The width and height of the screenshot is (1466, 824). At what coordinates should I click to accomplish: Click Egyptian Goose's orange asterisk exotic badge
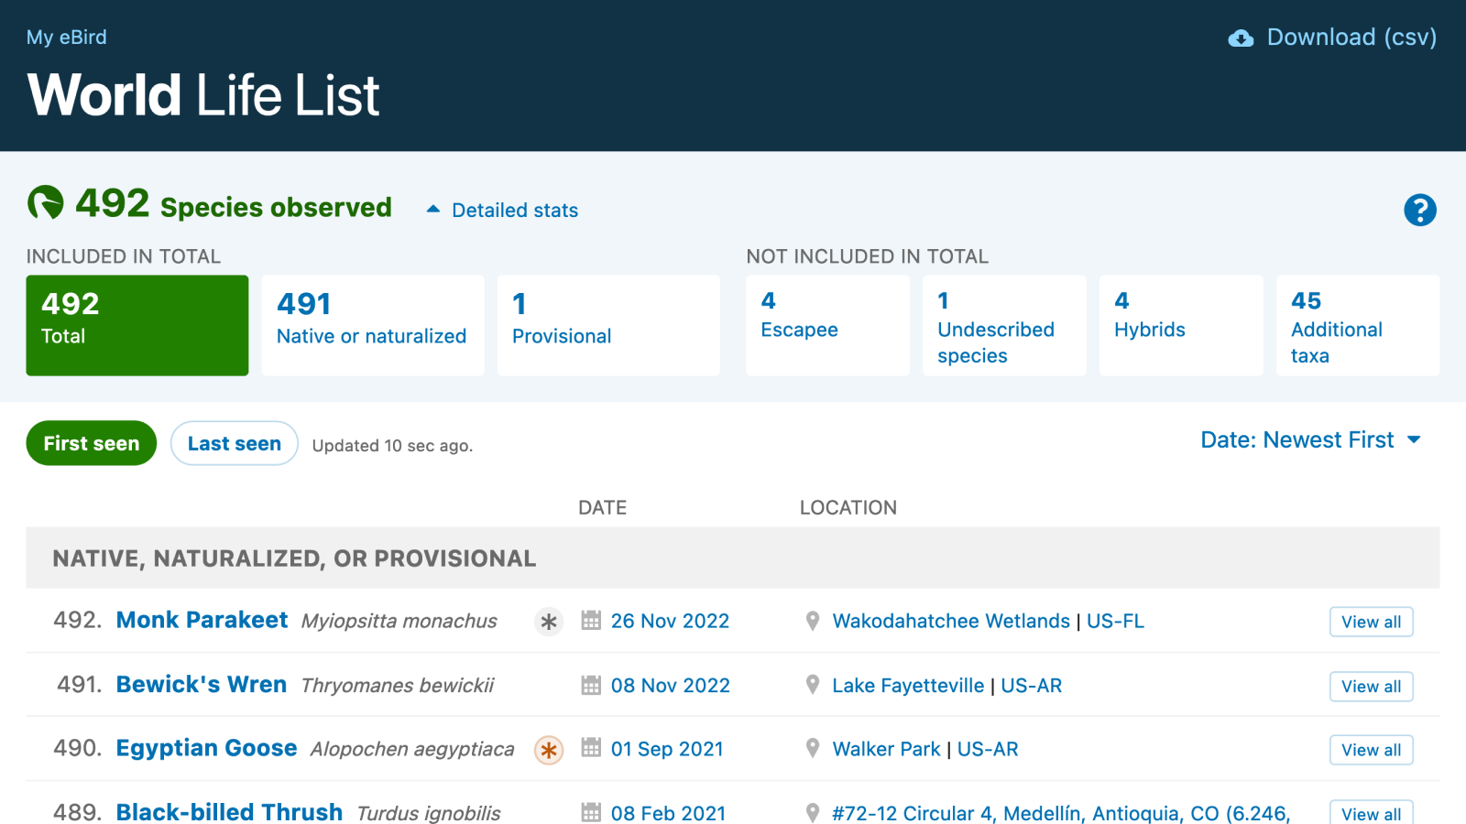(549, 750)
